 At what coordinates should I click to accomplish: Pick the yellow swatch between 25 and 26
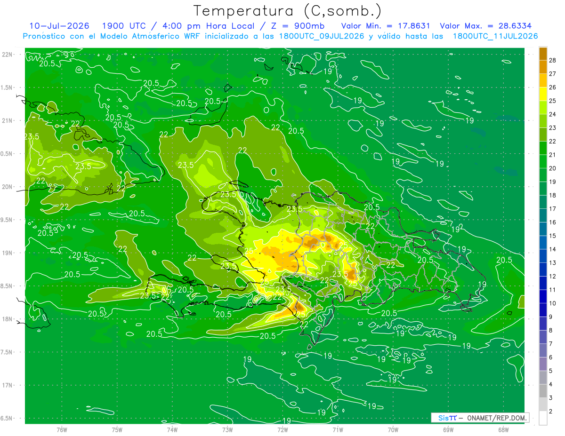click(543, 94)
